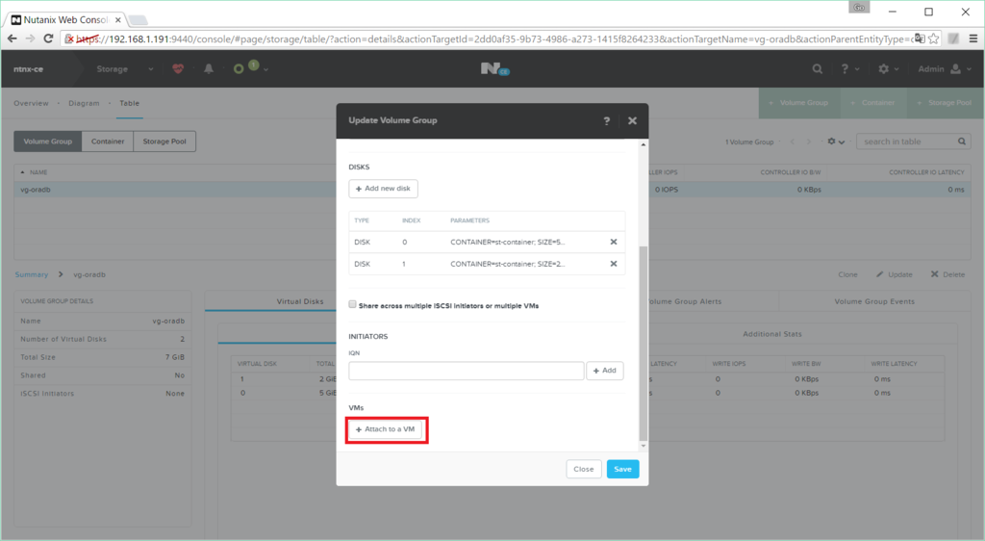Close the Nutanix Web Console browser tab
Viewport: 985px width, 541px height.
coord(118,19)
